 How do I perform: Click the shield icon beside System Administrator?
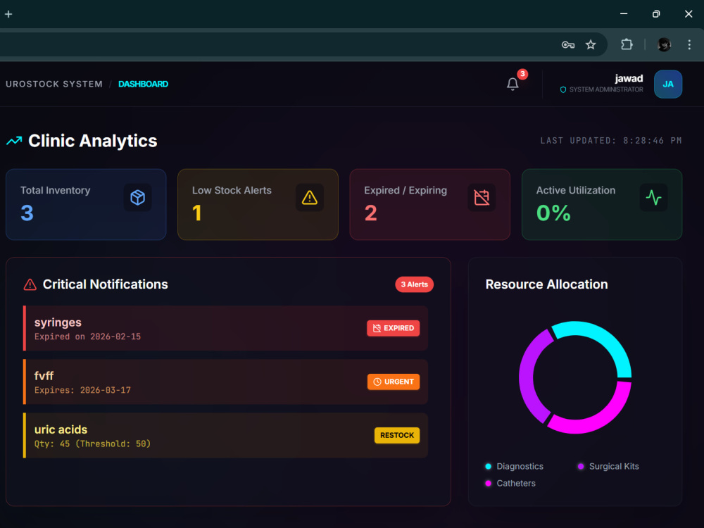pos(562,90)
